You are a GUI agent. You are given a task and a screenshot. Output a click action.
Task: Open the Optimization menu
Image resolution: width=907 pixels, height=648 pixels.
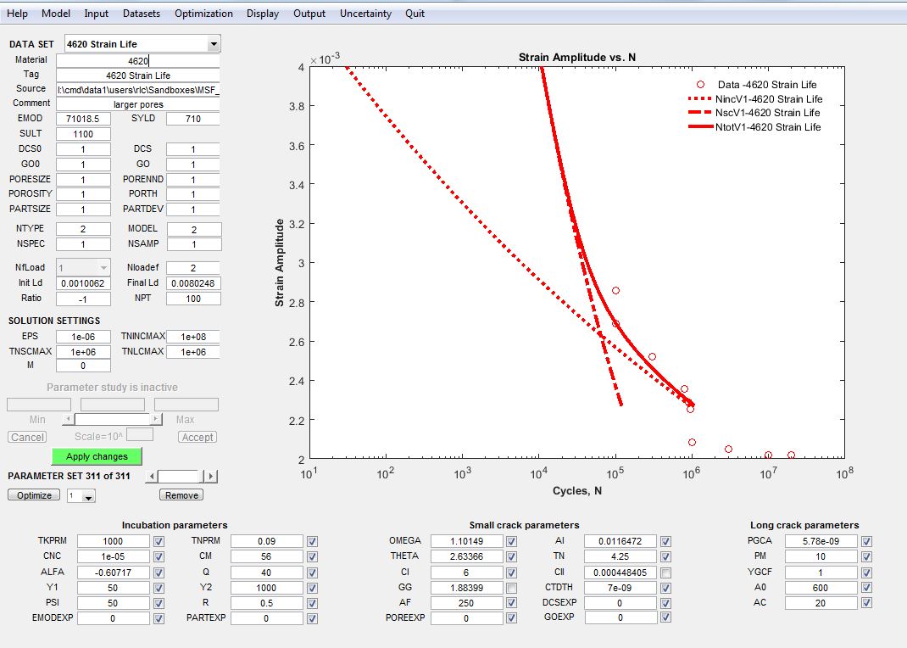point(203,14)
